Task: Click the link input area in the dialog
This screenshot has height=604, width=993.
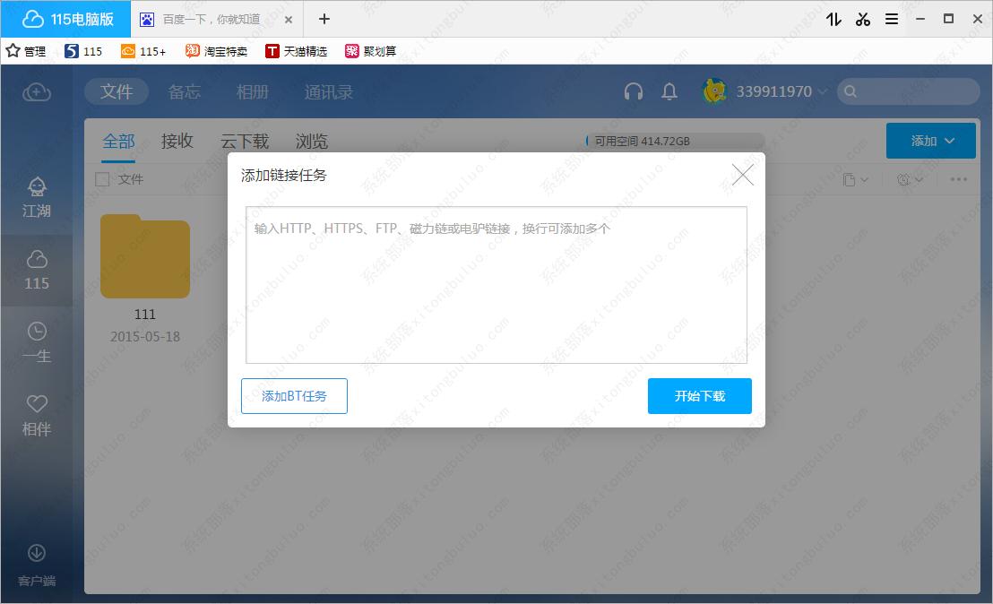Action: tap(496, 283)
